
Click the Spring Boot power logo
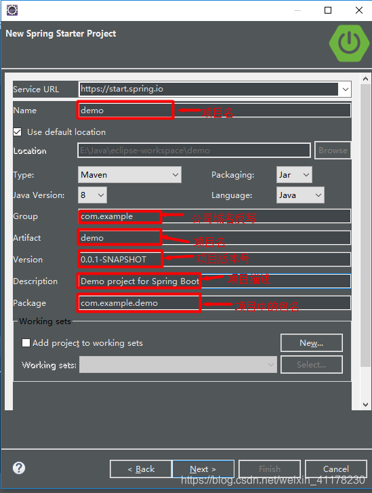349,43
